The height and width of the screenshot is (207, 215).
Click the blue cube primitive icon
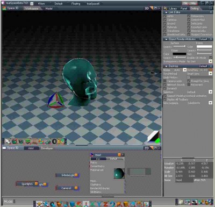coord(72,204)
